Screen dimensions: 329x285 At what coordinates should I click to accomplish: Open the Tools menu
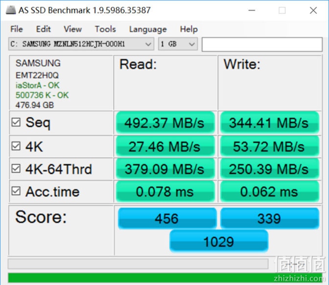point(105,29)
